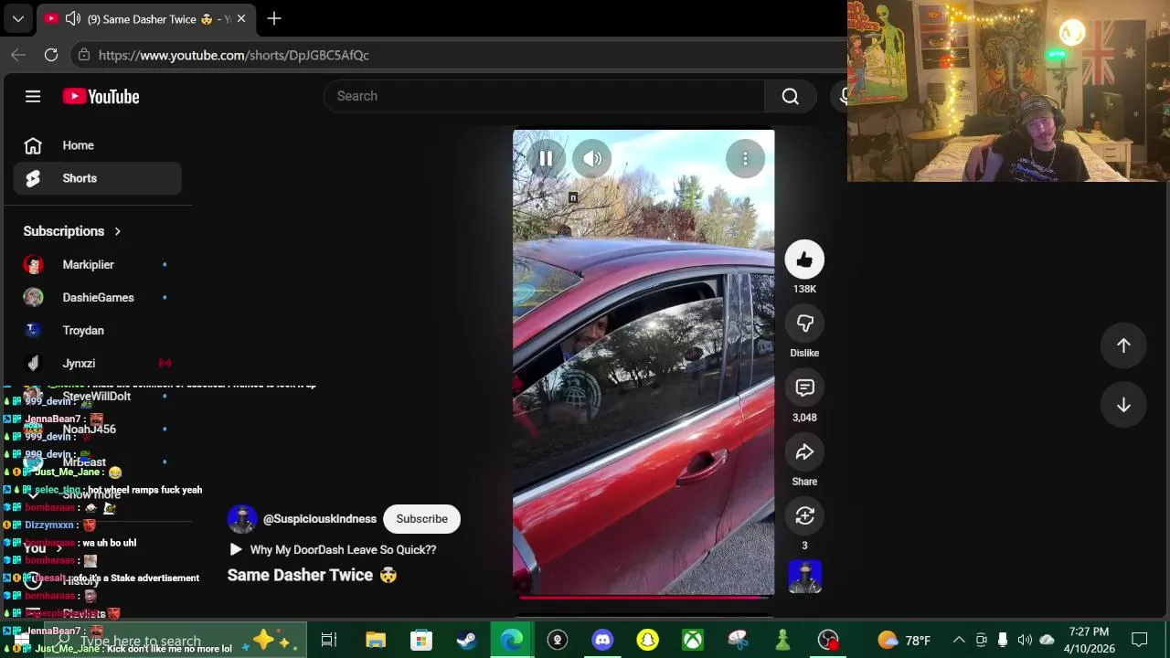This screenshot has width=1170, height=658.
Task: Open Microsoft Store from the taskbar
Action: coord(420,641)
